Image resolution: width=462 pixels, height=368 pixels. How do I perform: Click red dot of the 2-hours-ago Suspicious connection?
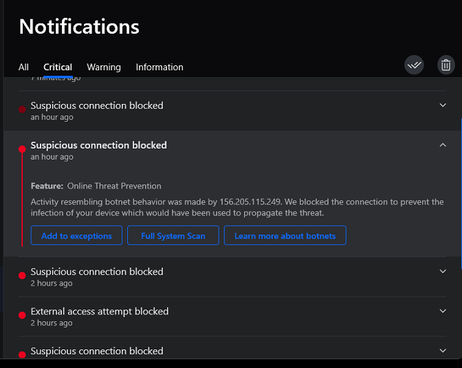(22, 275)
